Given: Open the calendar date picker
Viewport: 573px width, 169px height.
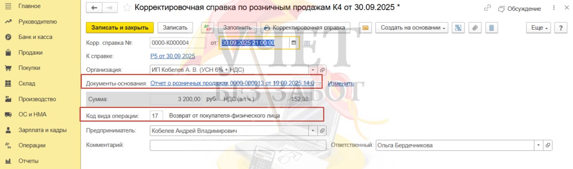Looking at the screenshot, I should tap(294, 43).
